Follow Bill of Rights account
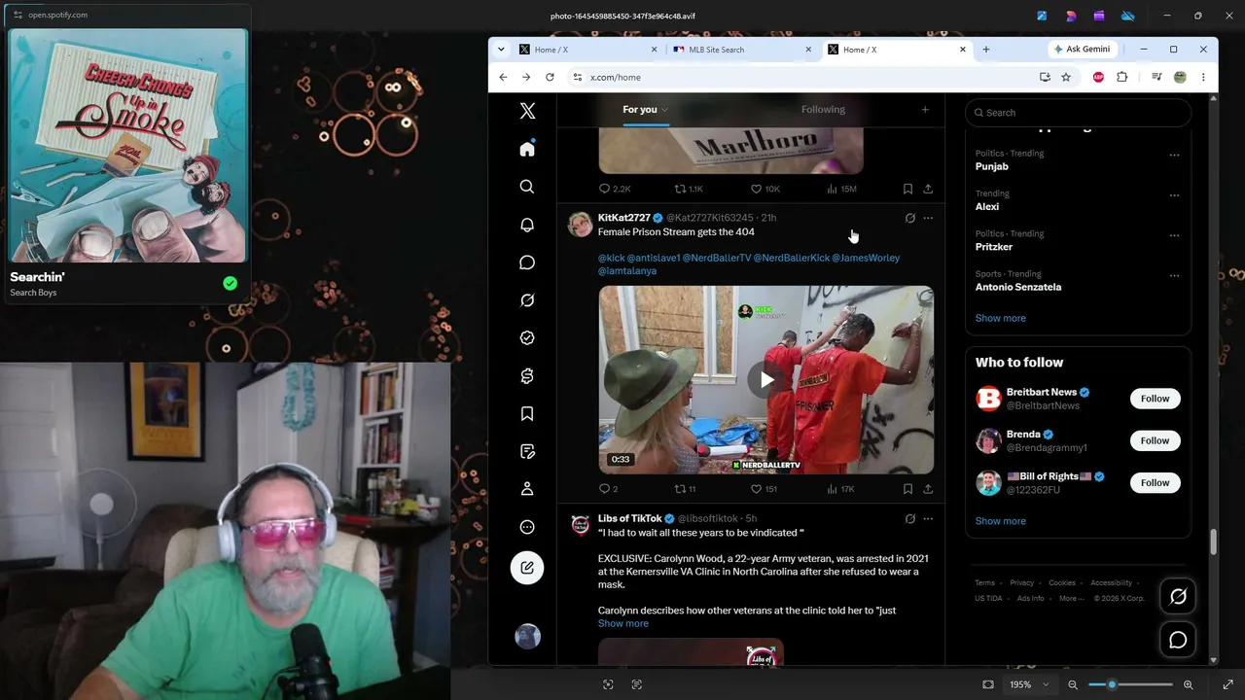The height and width of the screenshot is (700, 1245). [x=1155, y=482]
